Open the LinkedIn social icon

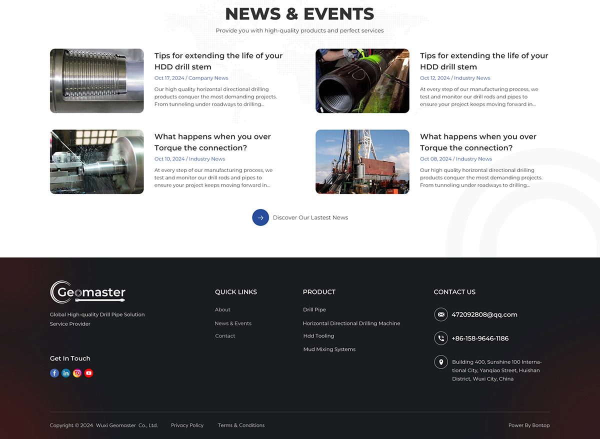(x=66, y=373)
